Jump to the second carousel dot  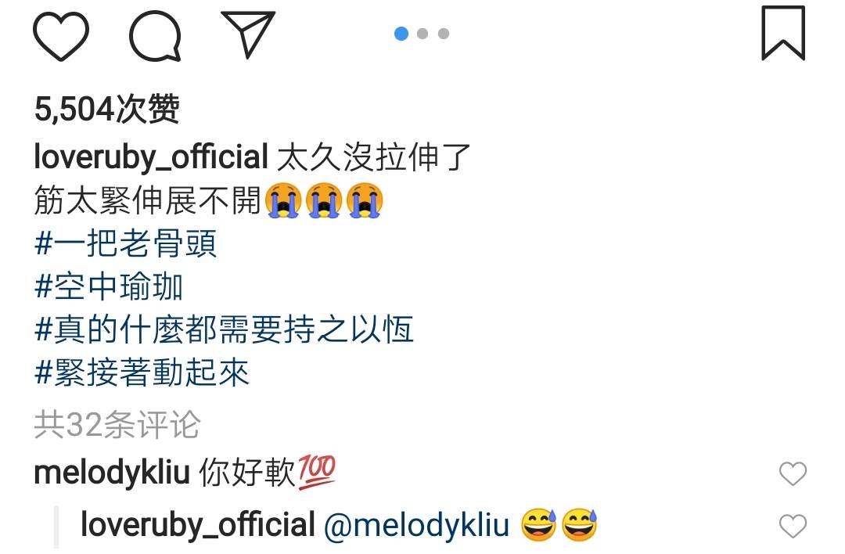[422, 34]
